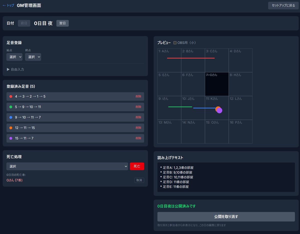The image size is (300, 234).
Task: Select room cell 4: Dさん
Action: click(x=240, y=60)
